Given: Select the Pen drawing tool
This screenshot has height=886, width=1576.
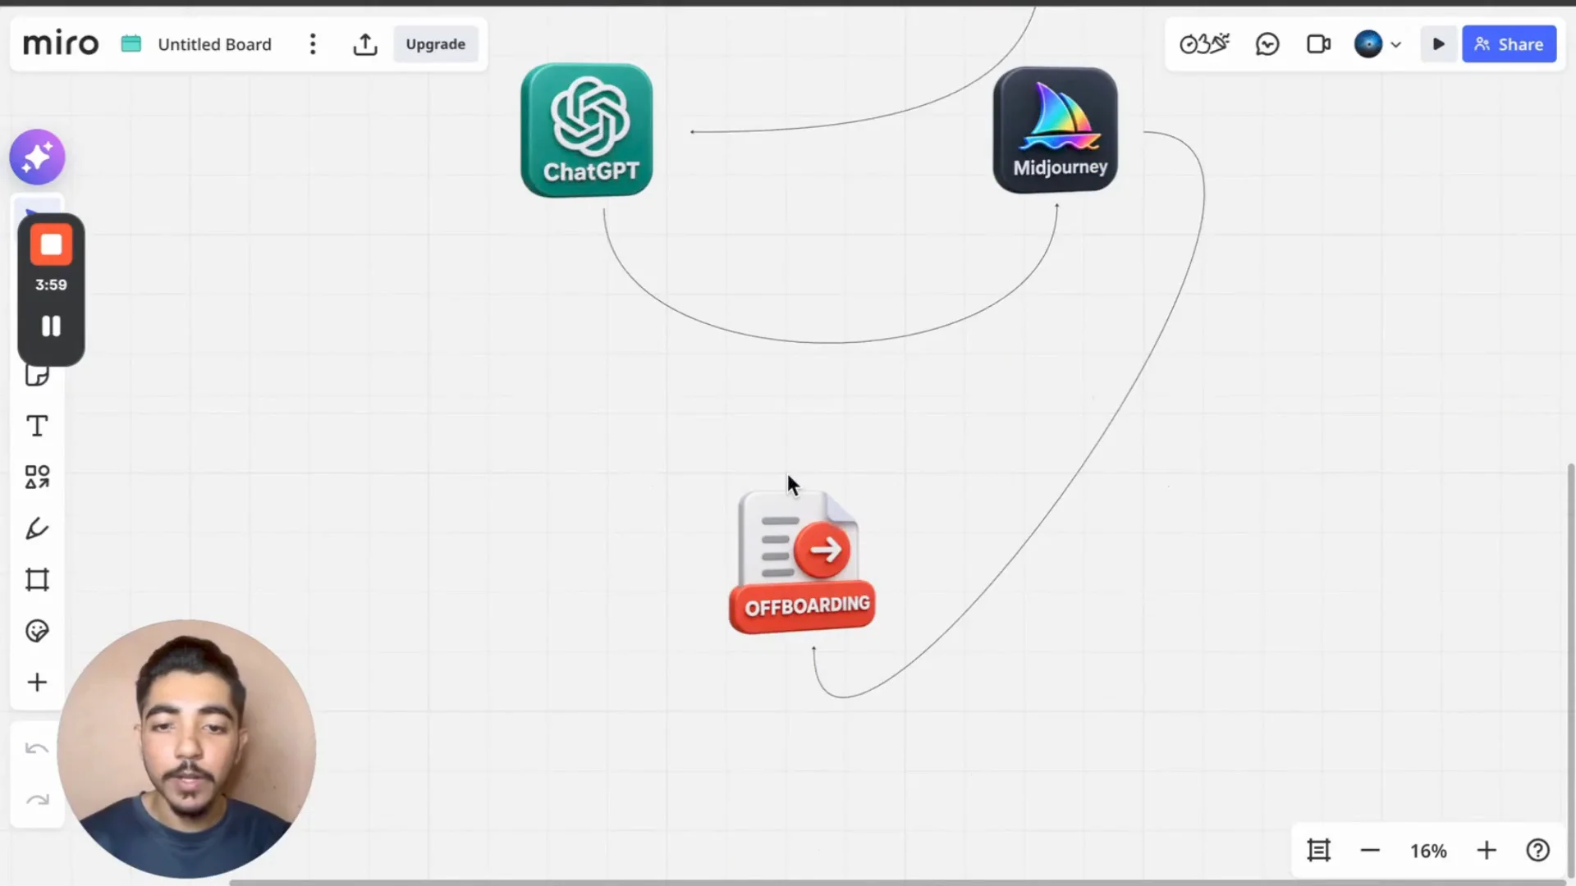Looking at the screenshot, I should pos(37,528).
